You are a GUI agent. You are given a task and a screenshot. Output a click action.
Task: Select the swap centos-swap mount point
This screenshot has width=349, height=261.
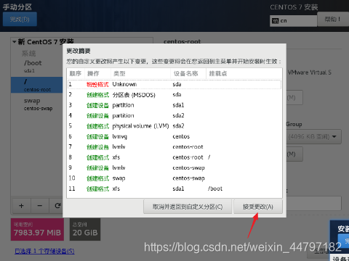pyautogui.click(x=36, y=104)
